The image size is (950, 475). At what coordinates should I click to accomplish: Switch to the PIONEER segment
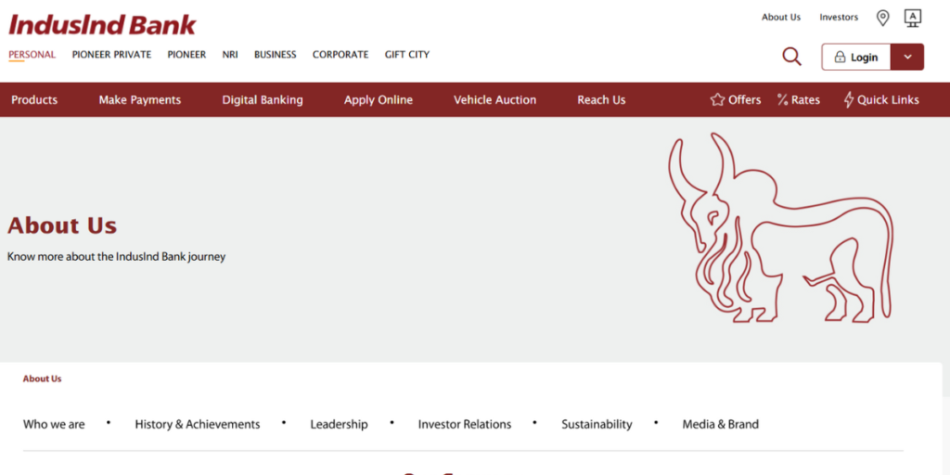point(186,55)
